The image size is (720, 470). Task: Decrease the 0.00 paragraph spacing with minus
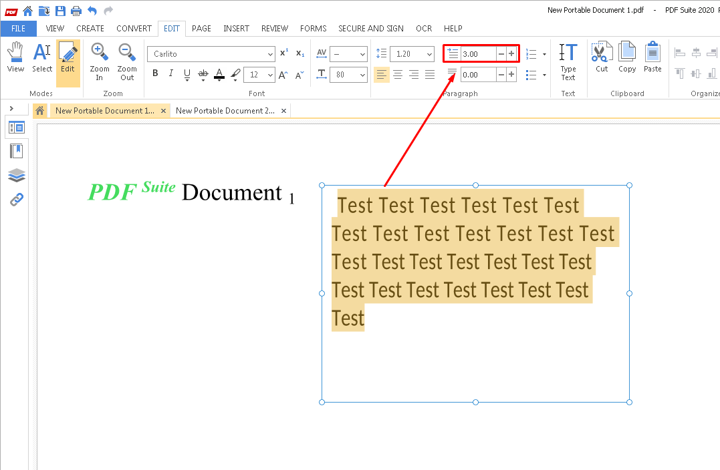(501, 75)
